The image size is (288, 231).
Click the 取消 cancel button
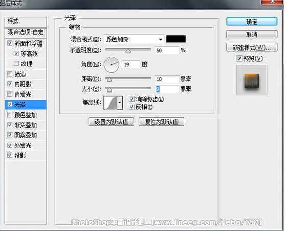(252, 34)
